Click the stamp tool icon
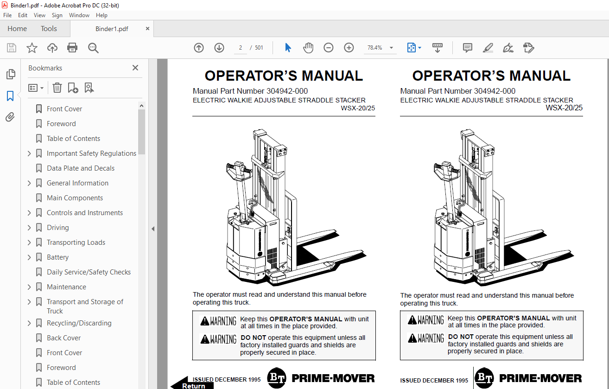The height and width of the screenshot is (389, 609). tap(528, 48)
